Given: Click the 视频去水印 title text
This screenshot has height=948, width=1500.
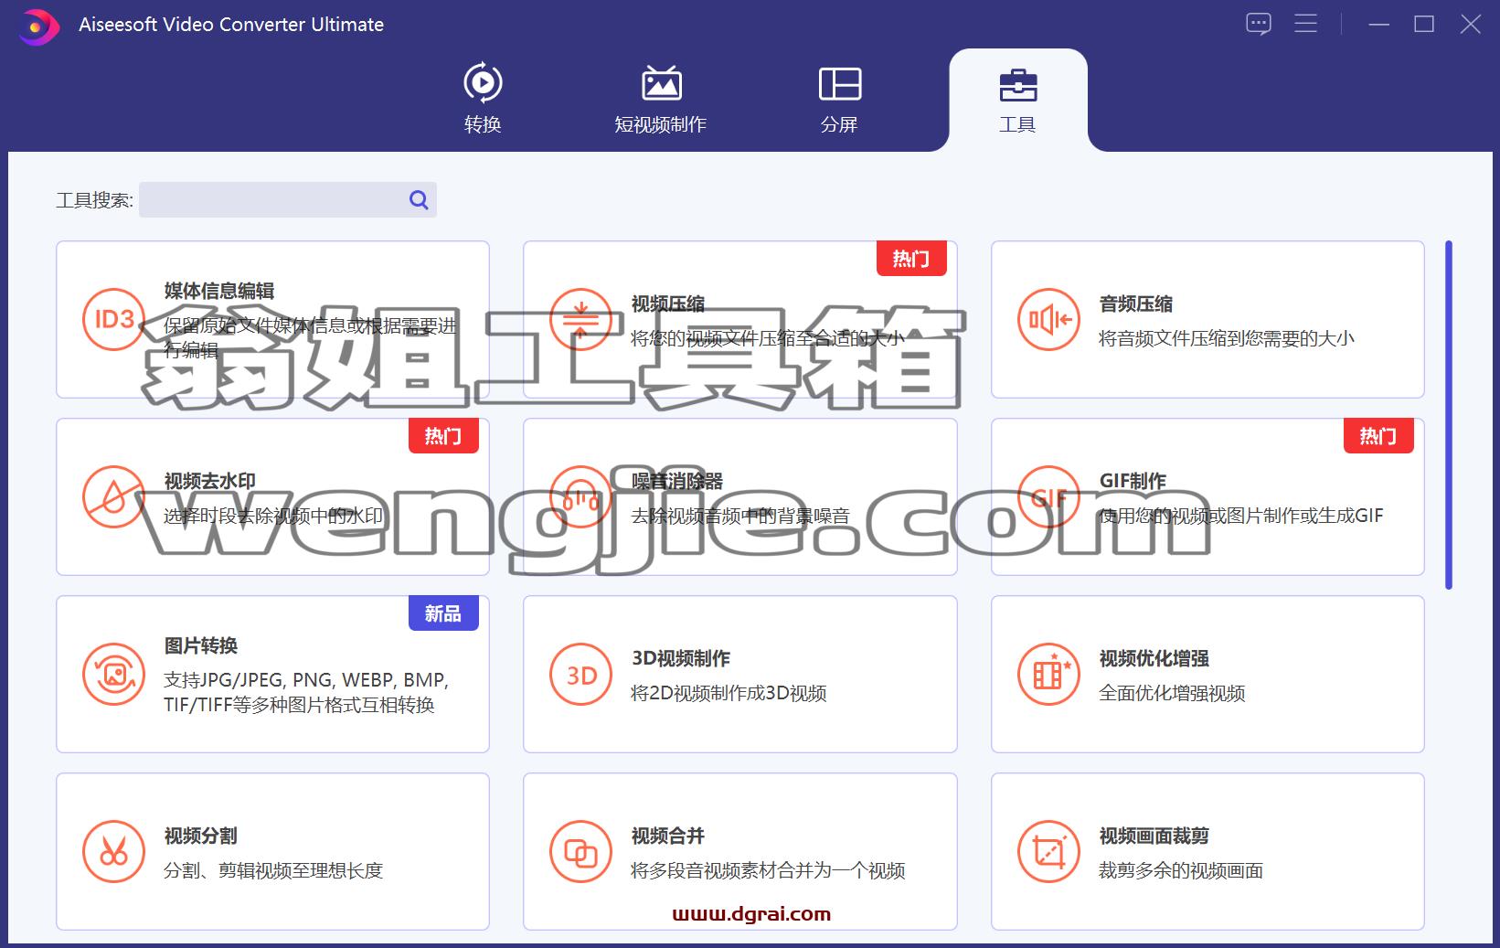Looking at the screenshot, I should (209, 481).
